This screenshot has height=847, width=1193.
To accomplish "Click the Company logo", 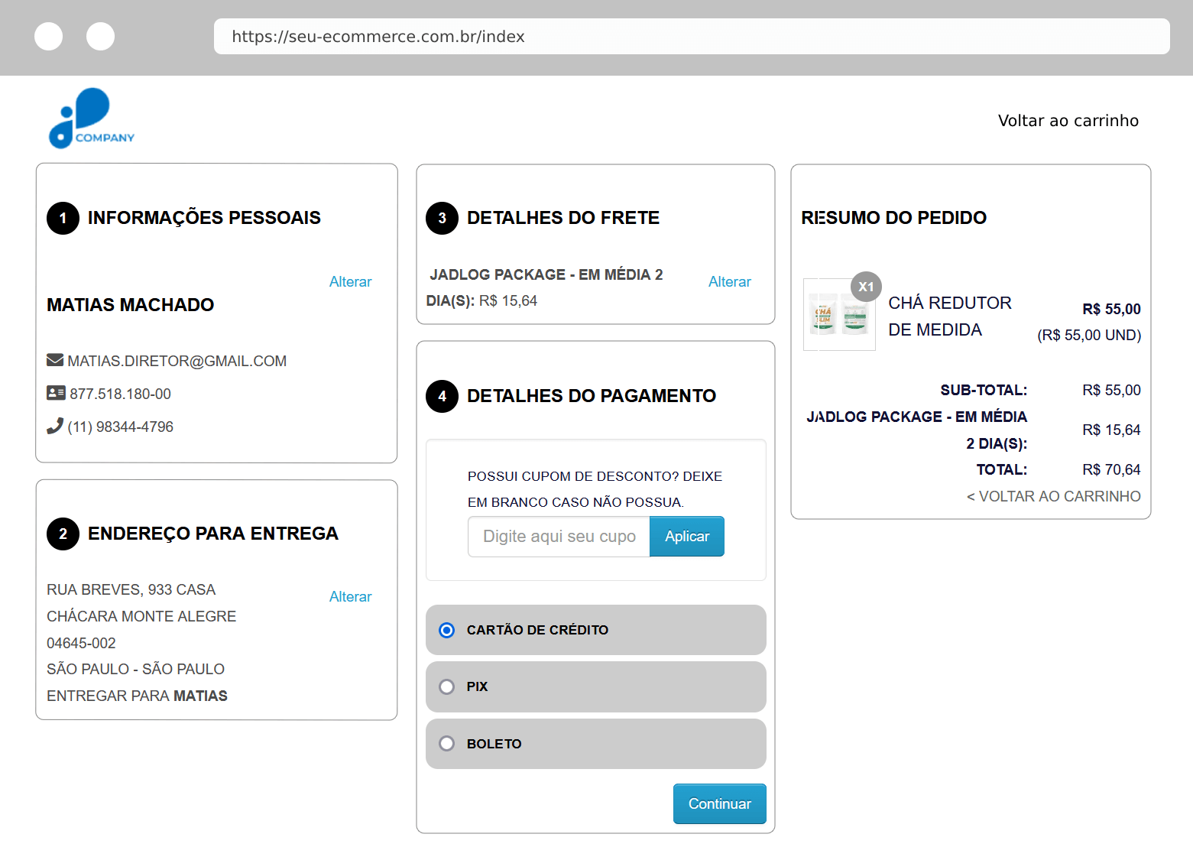I will click(x=91, y=118).
